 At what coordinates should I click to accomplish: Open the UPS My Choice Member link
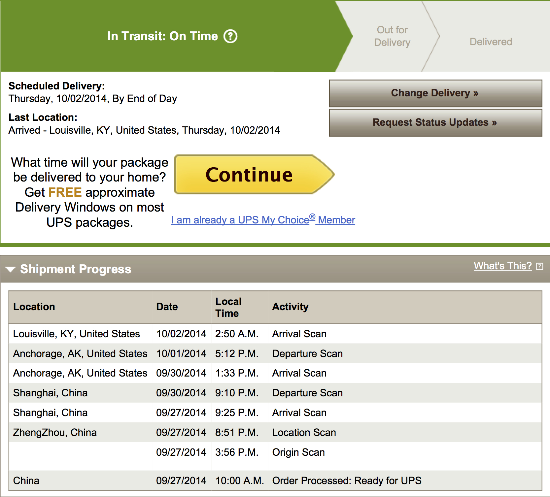click(x=263, y=220)
